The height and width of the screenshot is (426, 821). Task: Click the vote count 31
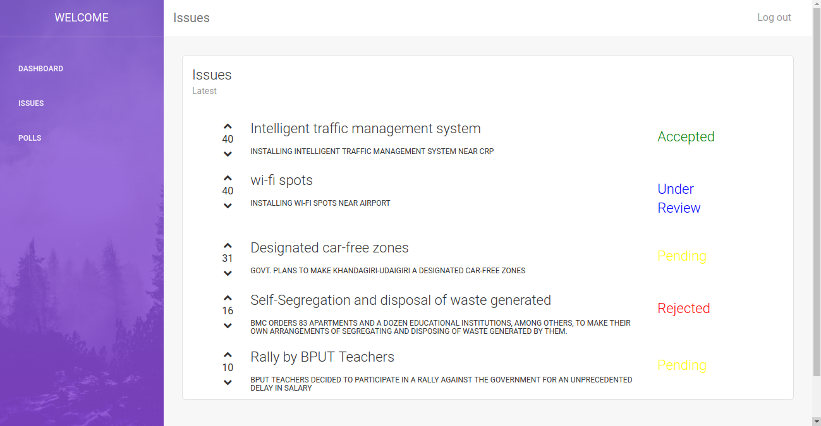click(x=228, y=259)
